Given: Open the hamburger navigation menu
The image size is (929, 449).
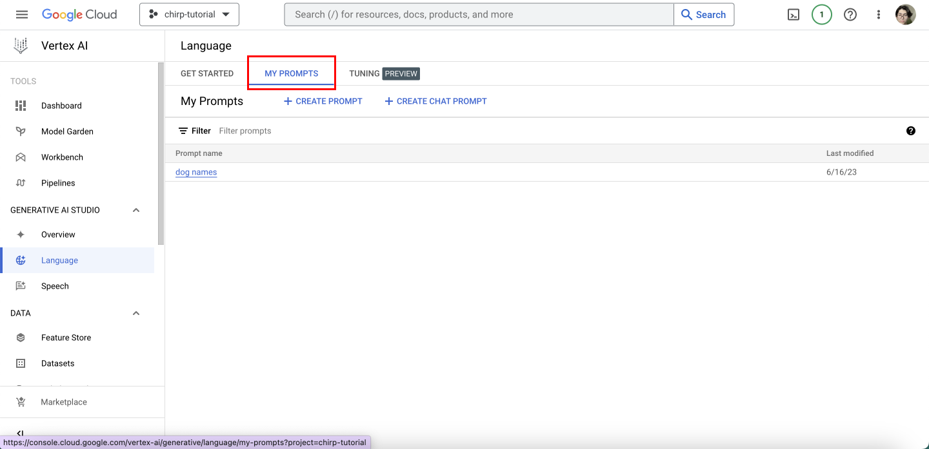Looking at the screenshot, I should [22, 14].
